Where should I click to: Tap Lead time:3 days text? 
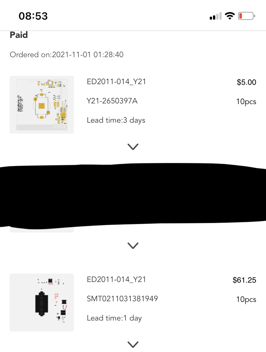coord(116,120)
